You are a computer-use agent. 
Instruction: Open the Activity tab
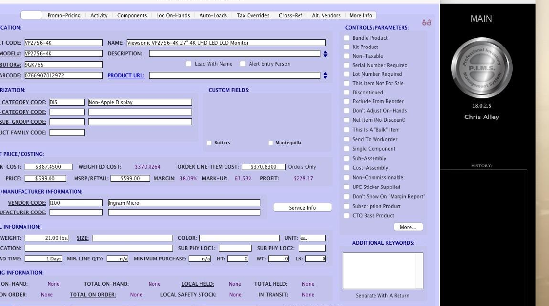click(99, 15)
